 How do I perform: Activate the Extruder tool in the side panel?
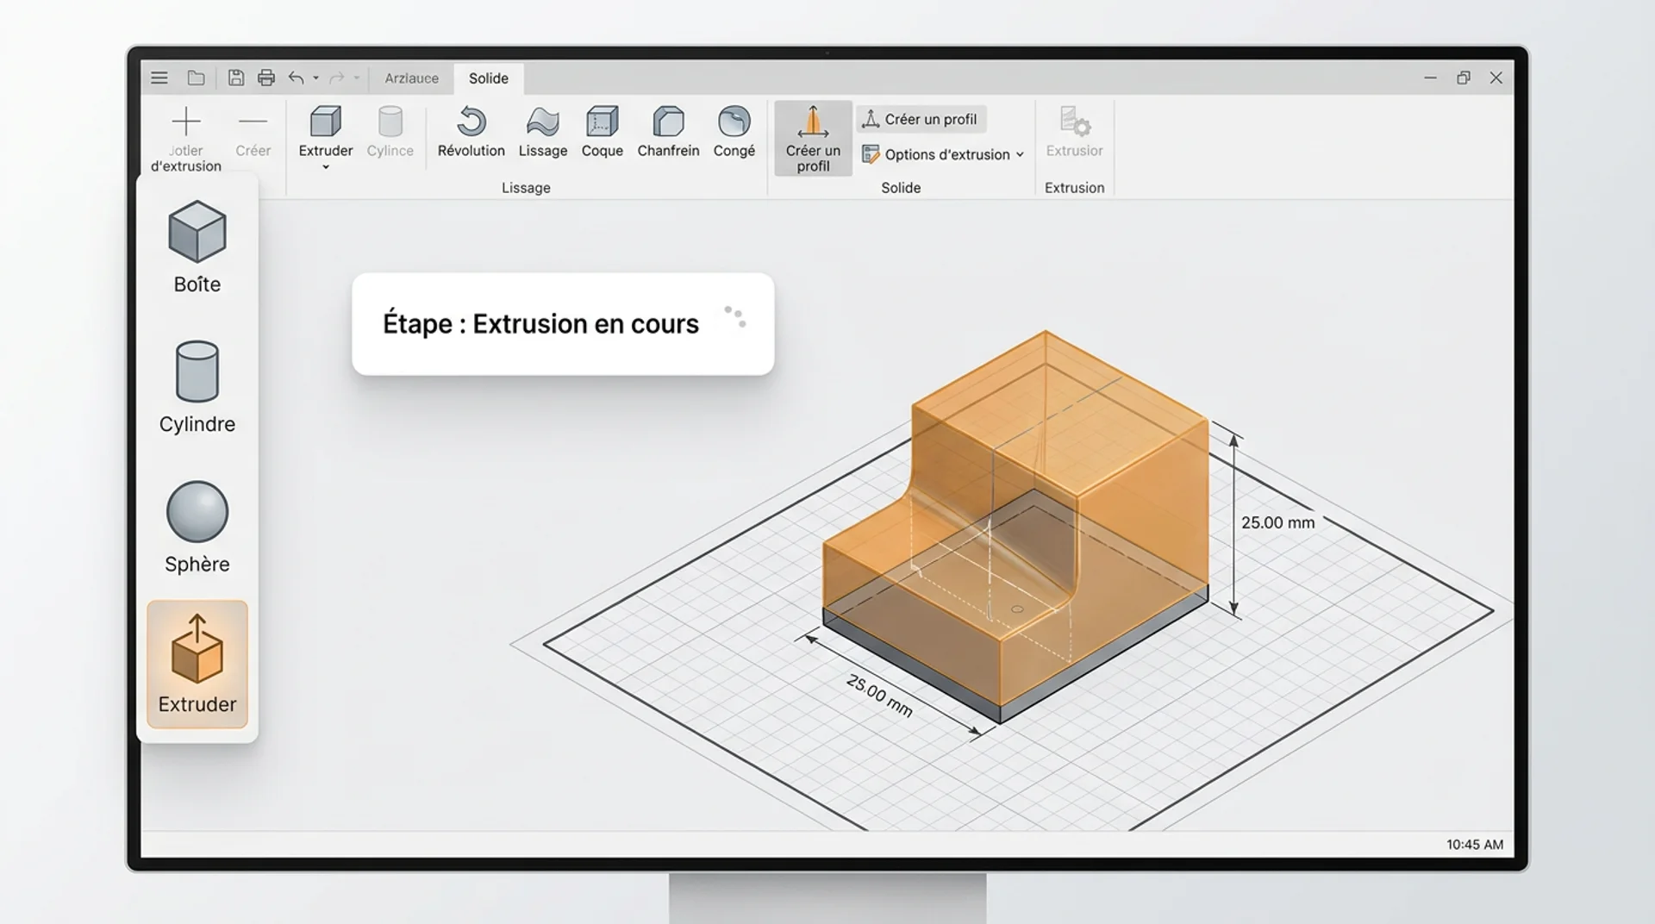click(x=197, y=665)
